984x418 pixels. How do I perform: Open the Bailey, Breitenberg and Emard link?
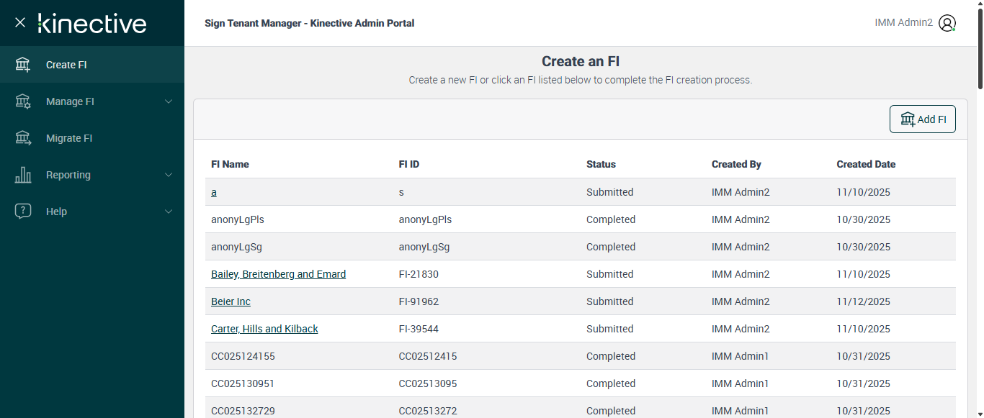[278, 274]
